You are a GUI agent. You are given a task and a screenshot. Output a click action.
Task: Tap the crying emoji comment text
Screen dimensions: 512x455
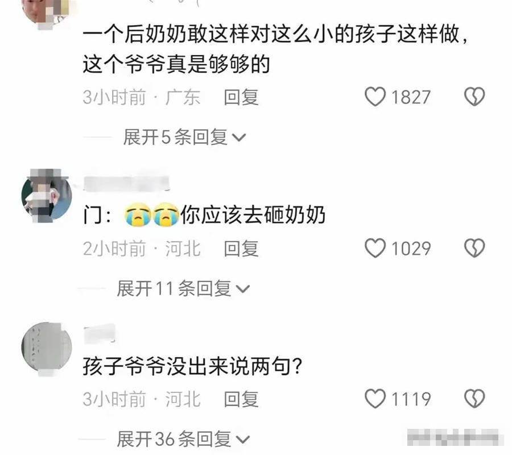click(204, 215)
